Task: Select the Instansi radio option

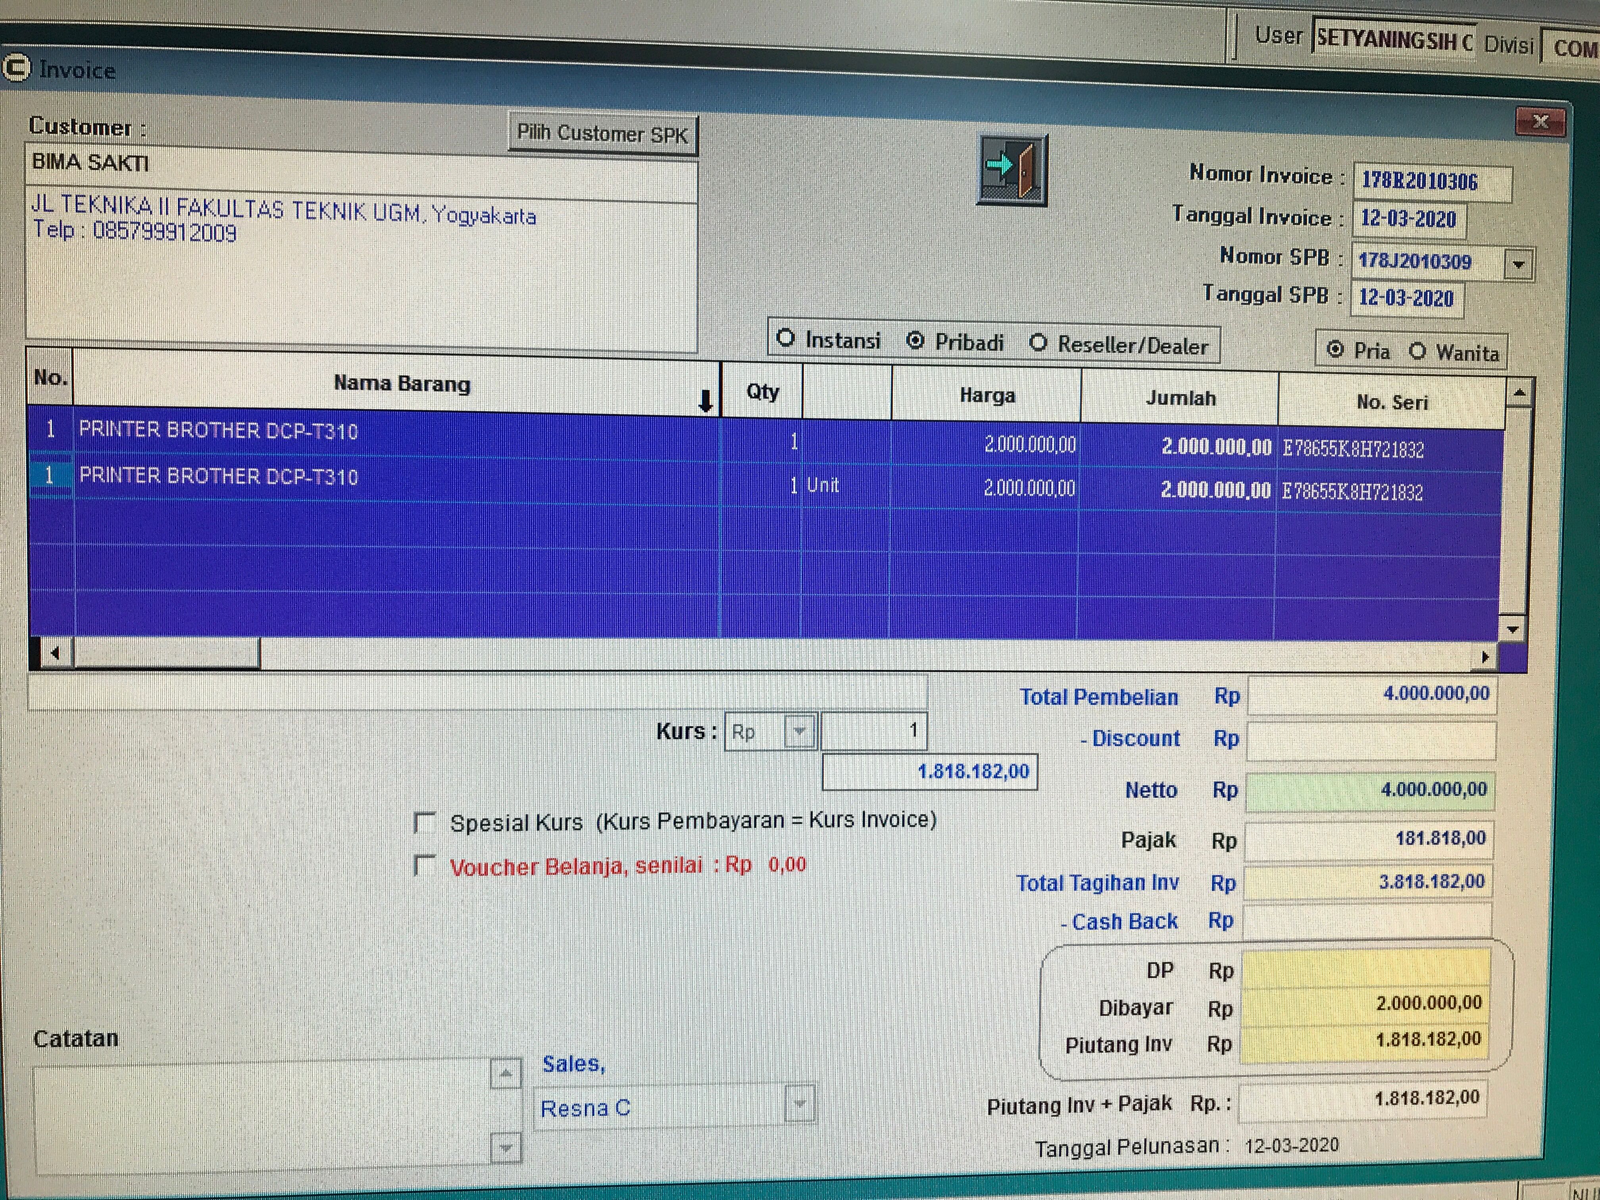Action: [x=786, y=338]
